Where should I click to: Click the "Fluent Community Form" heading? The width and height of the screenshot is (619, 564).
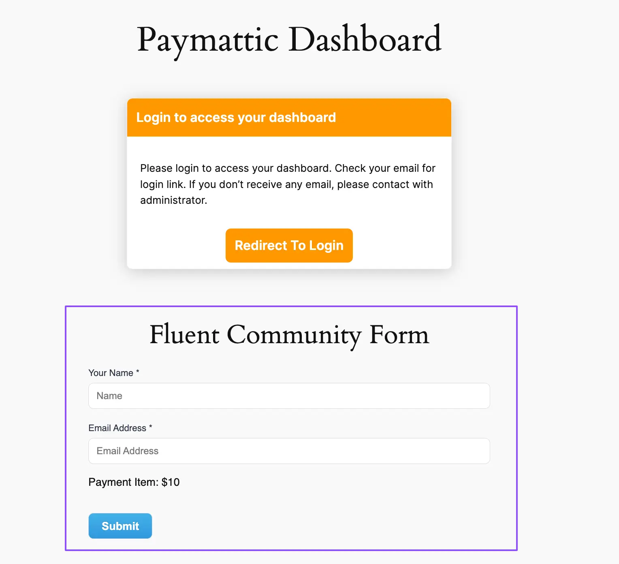289,335
